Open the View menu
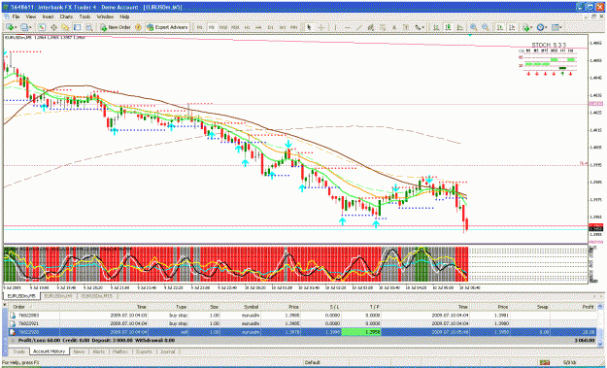607x368 pixels. coord(31,17)
